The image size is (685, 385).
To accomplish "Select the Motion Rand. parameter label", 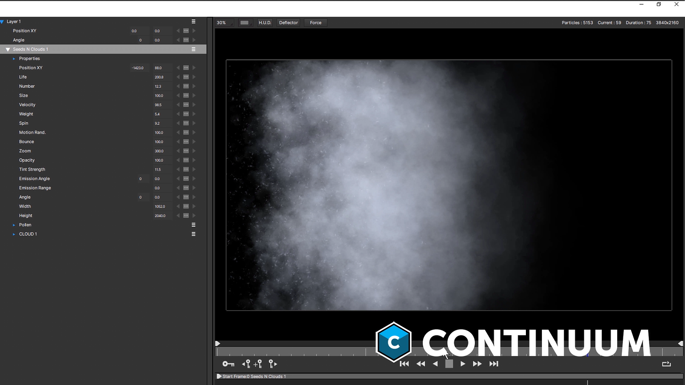I will (x=32, y=132).
